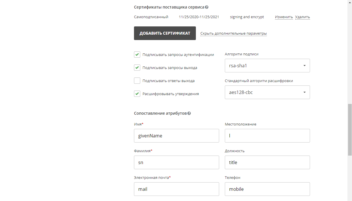Focus the mail field under Электронная почта
The height and width of the screenshot is (201, 352).
click(176, 189)
